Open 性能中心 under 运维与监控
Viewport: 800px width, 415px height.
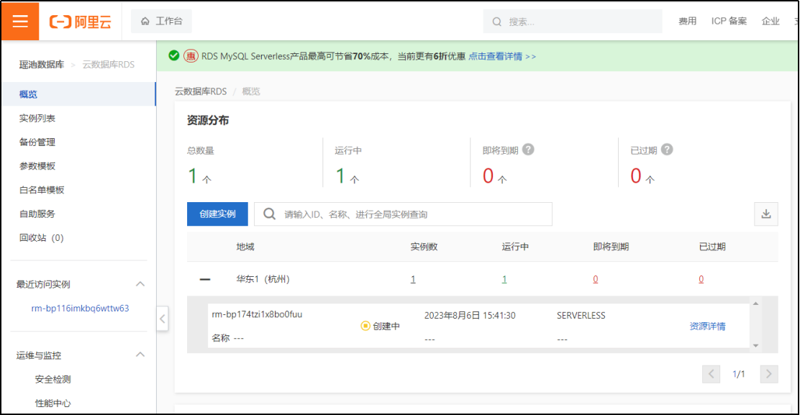53,403
